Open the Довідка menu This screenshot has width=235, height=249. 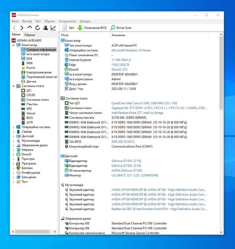(85, 21)
